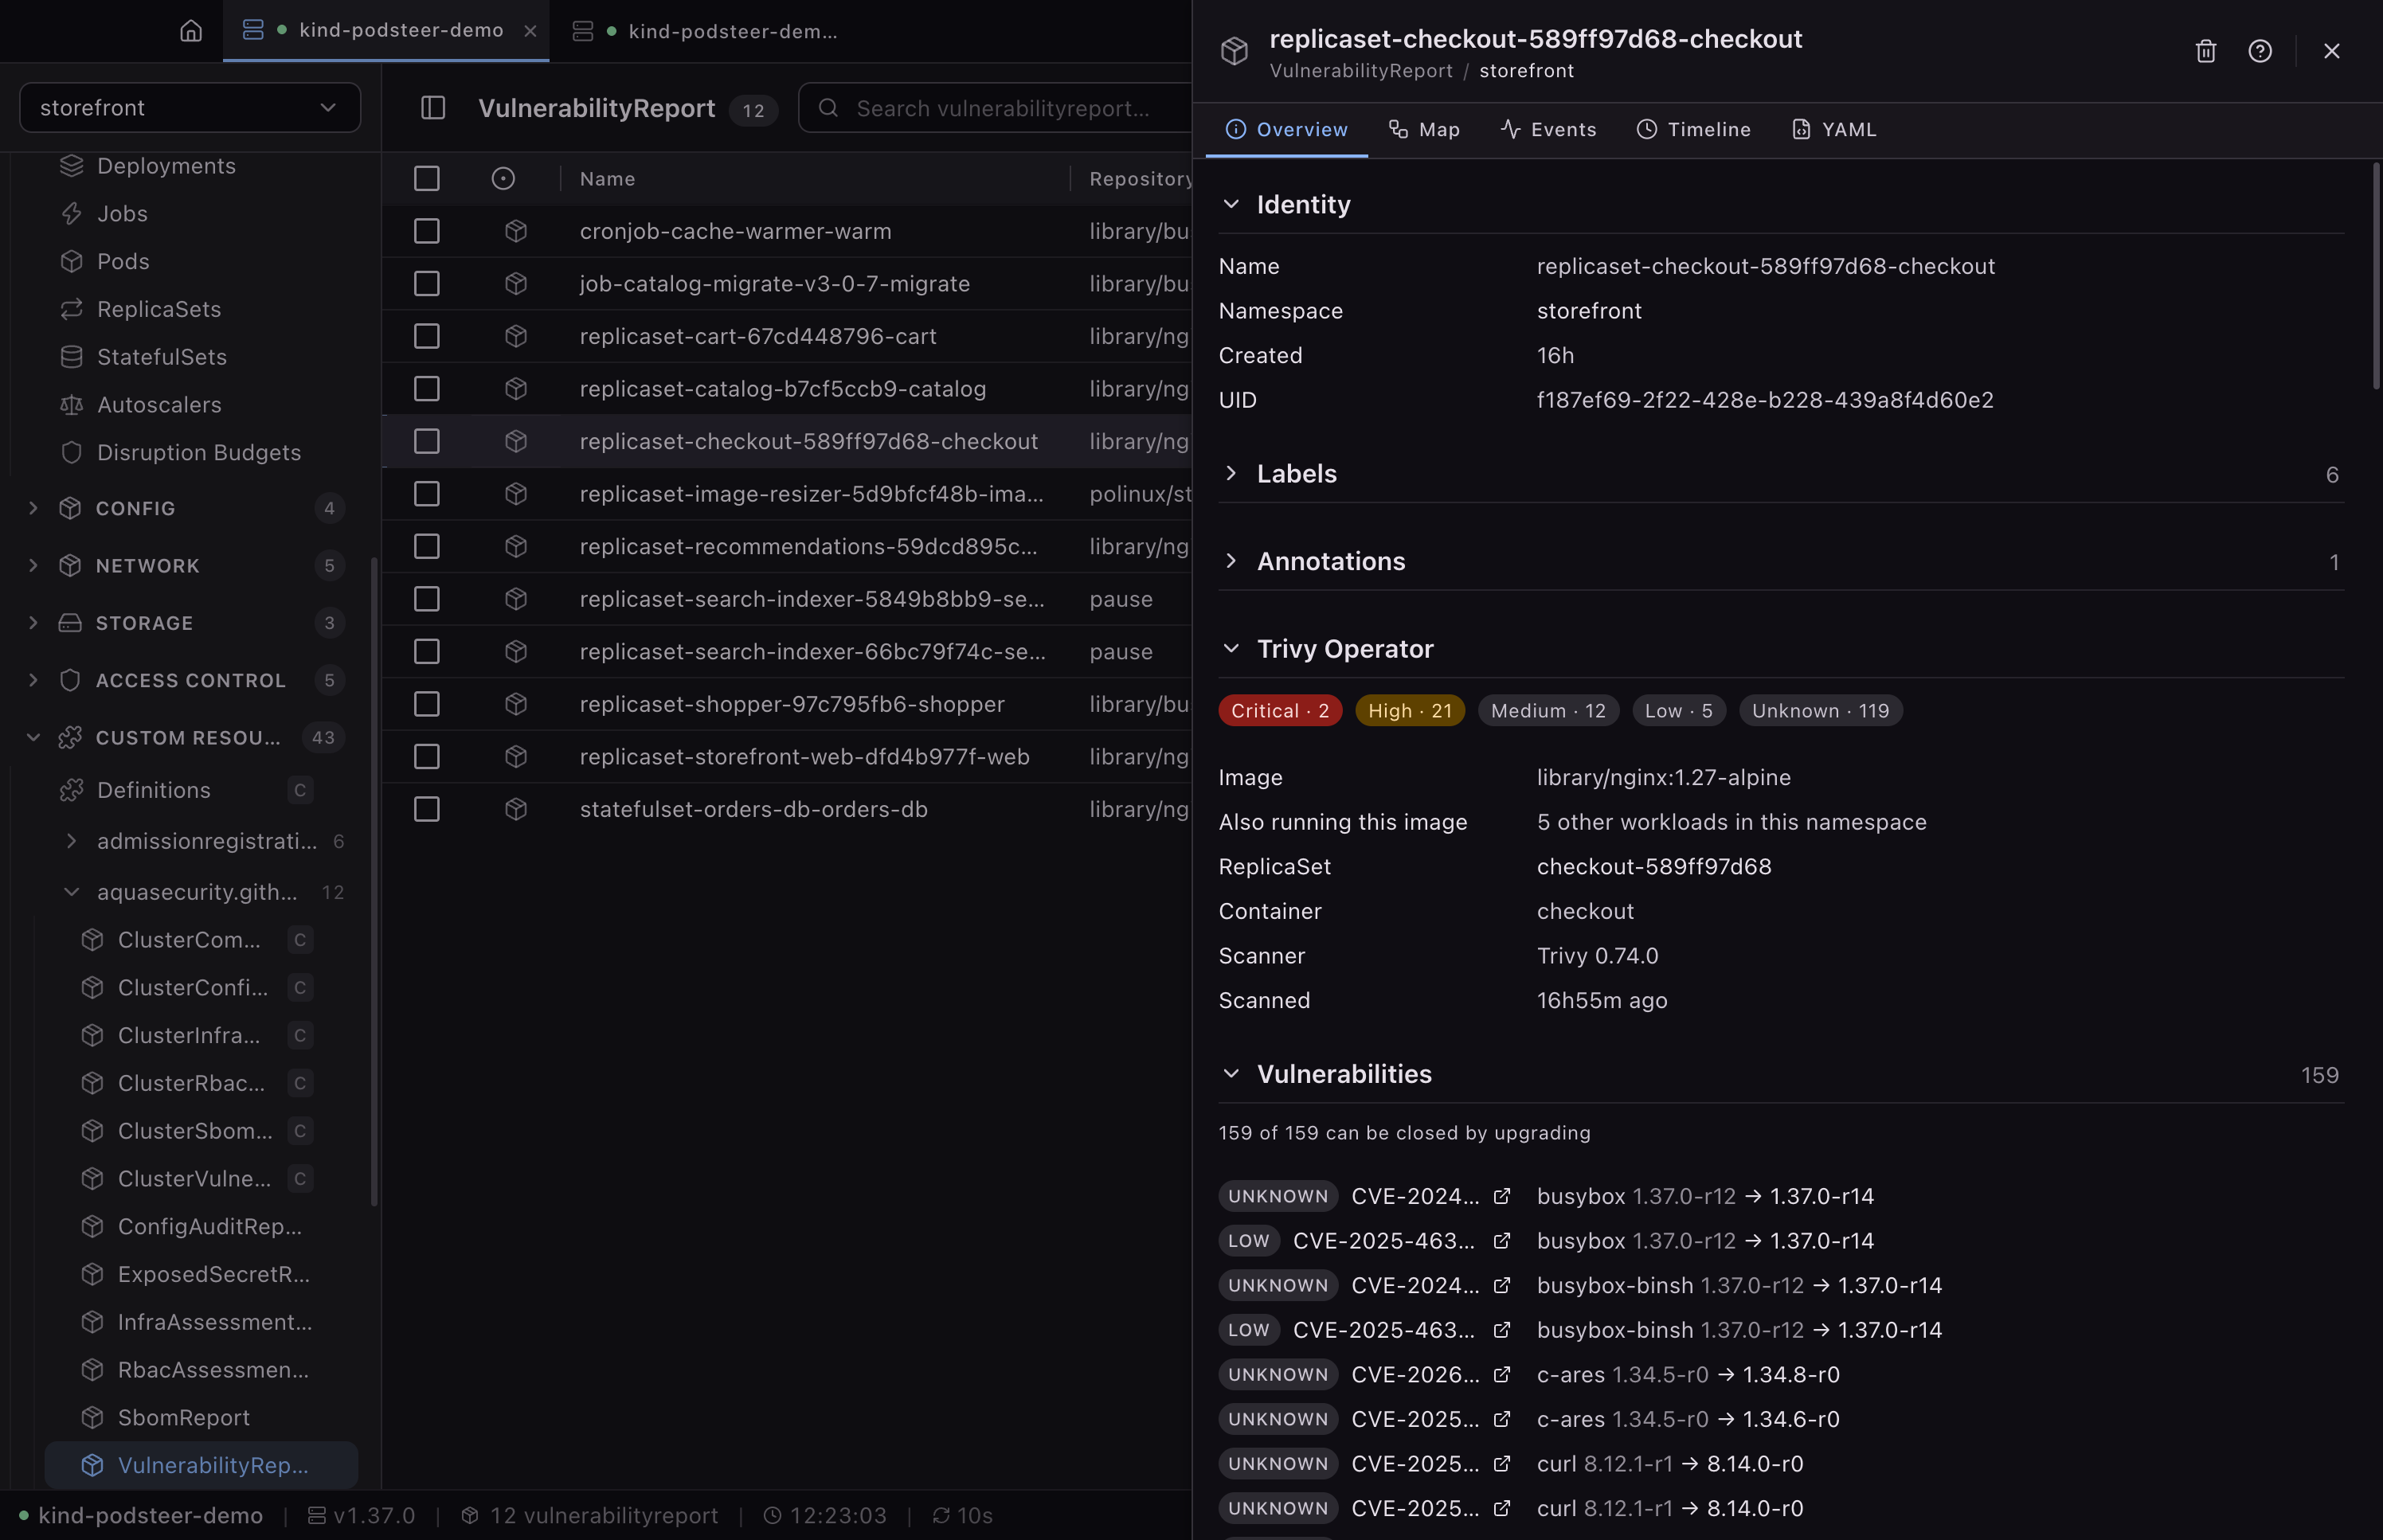This screenshot has height=1540, width=2383.
Task: Open the storefront namespace dropdown
Action: [x=190, y=108]
